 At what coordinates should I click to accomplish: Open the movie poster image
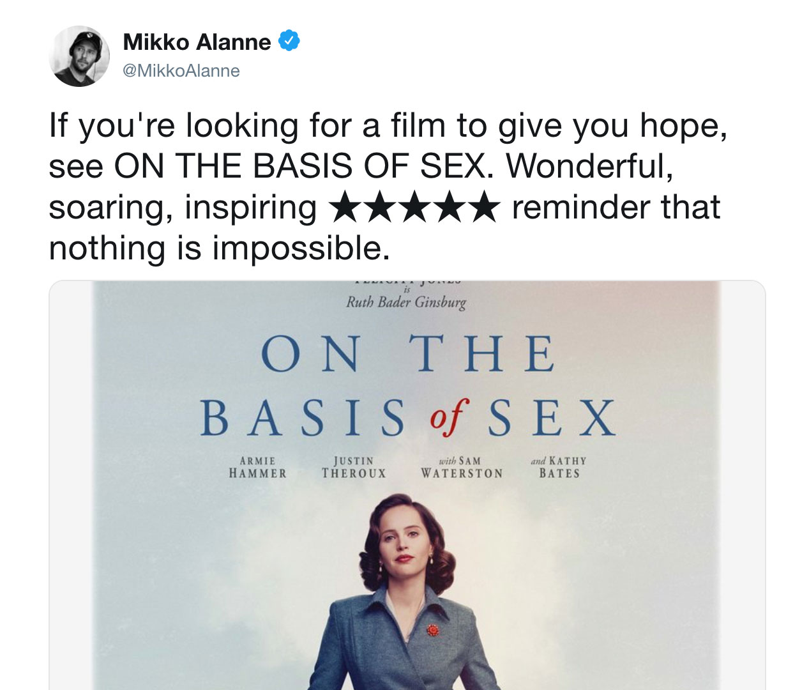[x=407, y=486]
